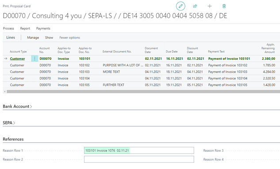Screen dimensions: 280x169
Task: Select invoice number 103103 cell
Action: click(84, 72)
